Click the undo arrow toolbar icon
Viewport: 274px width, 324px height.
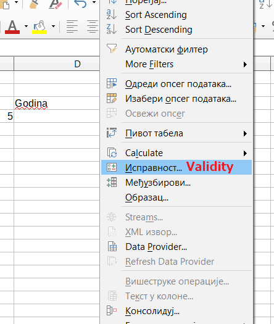tap(80, 4)
